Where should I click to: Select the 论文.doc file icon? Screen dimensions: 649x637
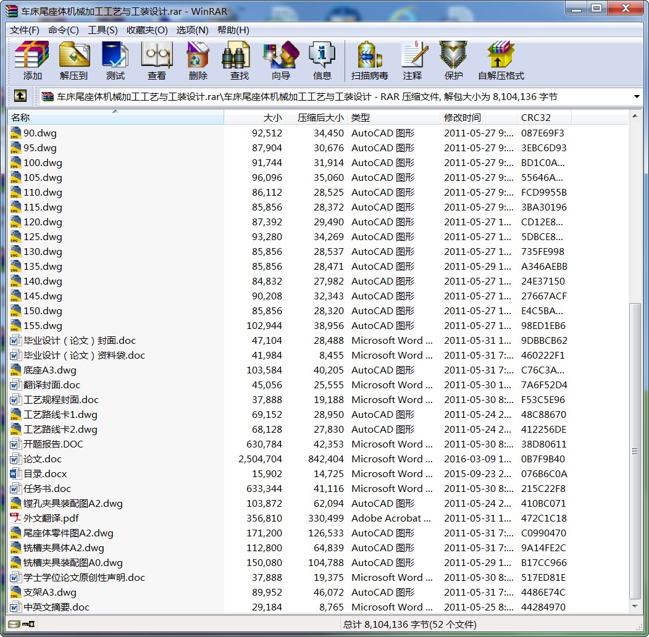pyautogui.click(x=15, y=459)
